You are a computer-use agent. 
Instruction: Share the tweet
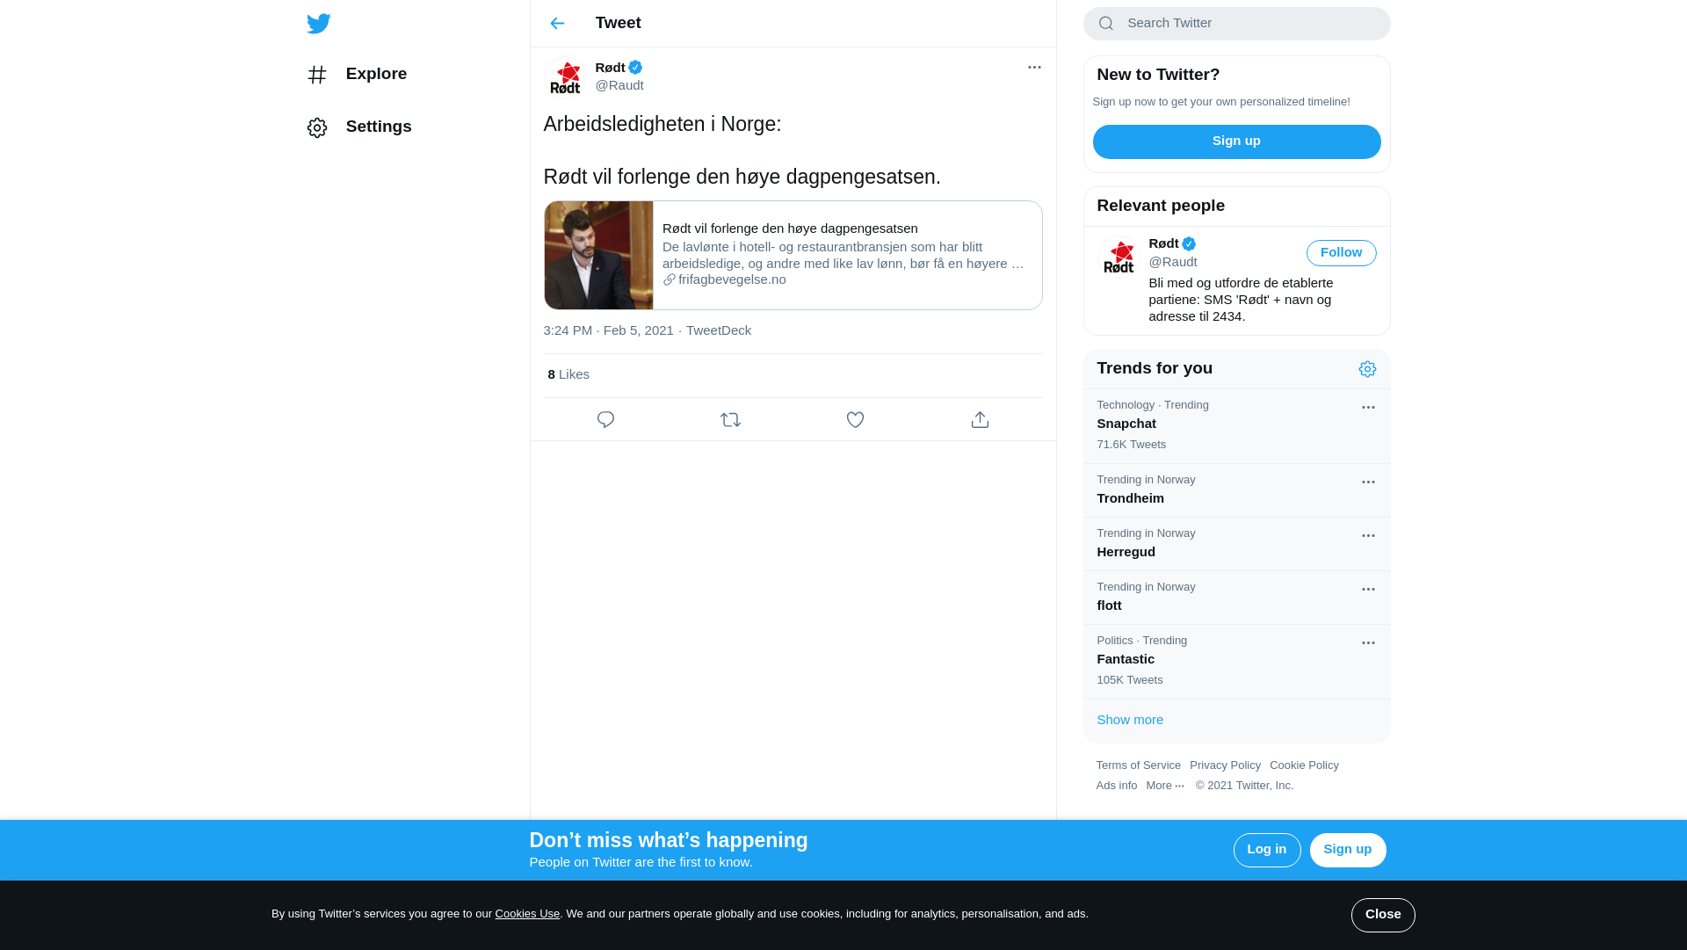tap(980, 420)
